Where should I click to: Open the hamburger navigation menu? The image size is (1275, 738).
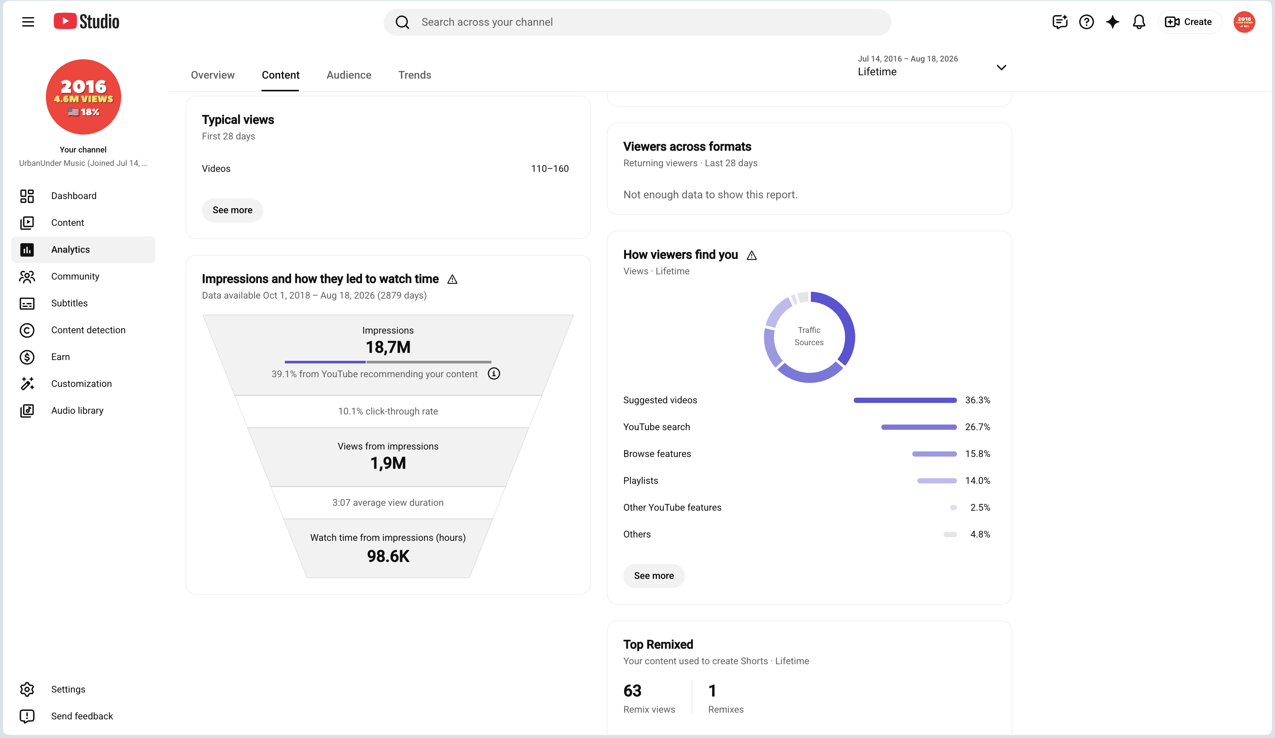(28, 22)
